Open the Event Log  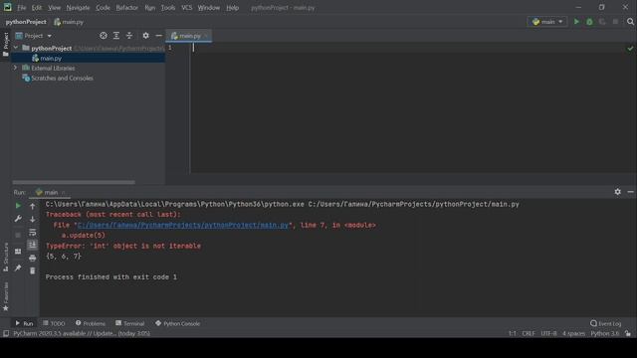tap(606, 323)
